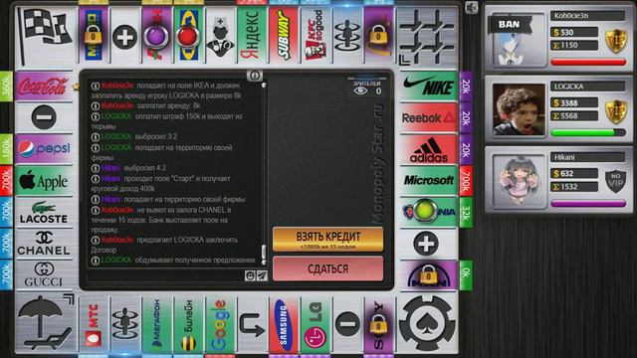Screen dimensions: 637x358
Task: Toggle the spectators eye icon
Action: click(x=360, y=90)
